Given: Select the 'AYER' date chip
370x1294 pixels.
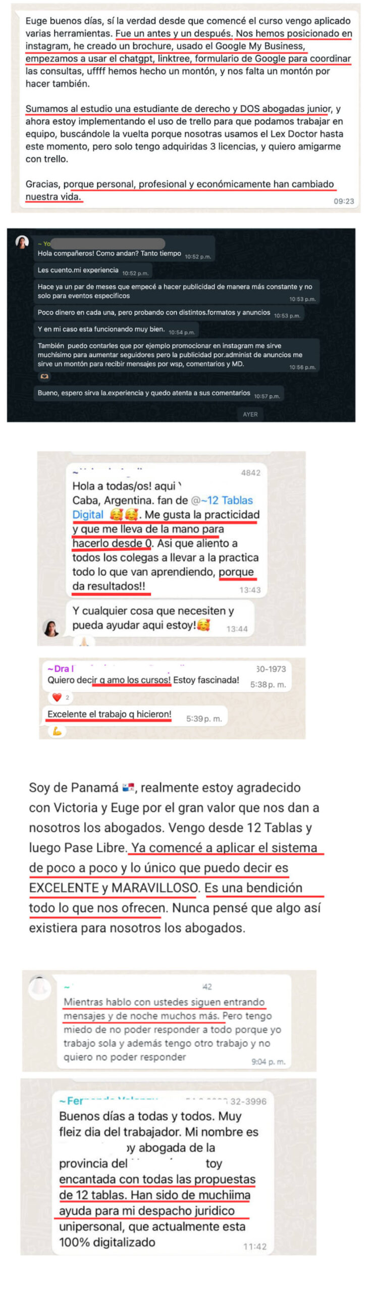Looking at the screenshot, I should coord(250,414).
